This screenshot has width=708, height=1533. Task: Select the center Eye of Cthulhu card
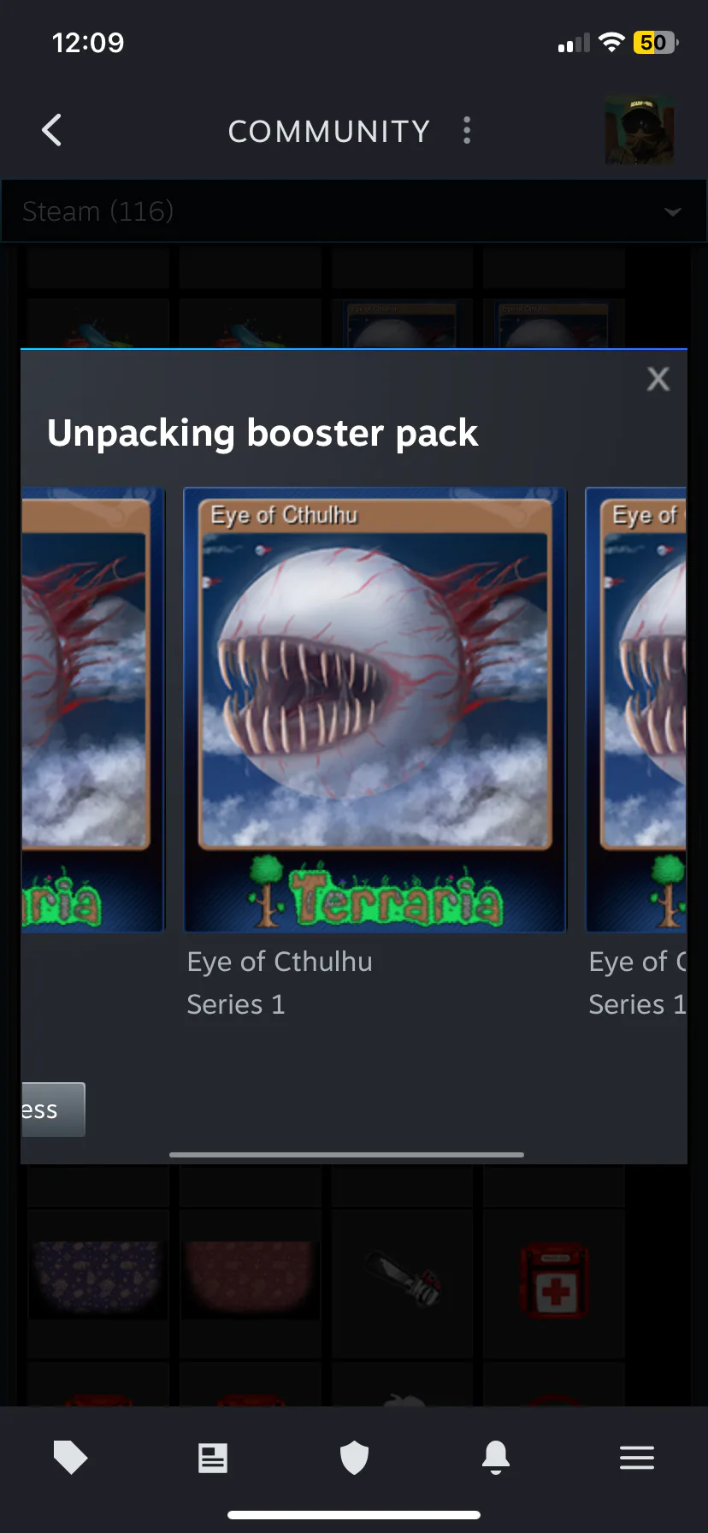point(375,709)
